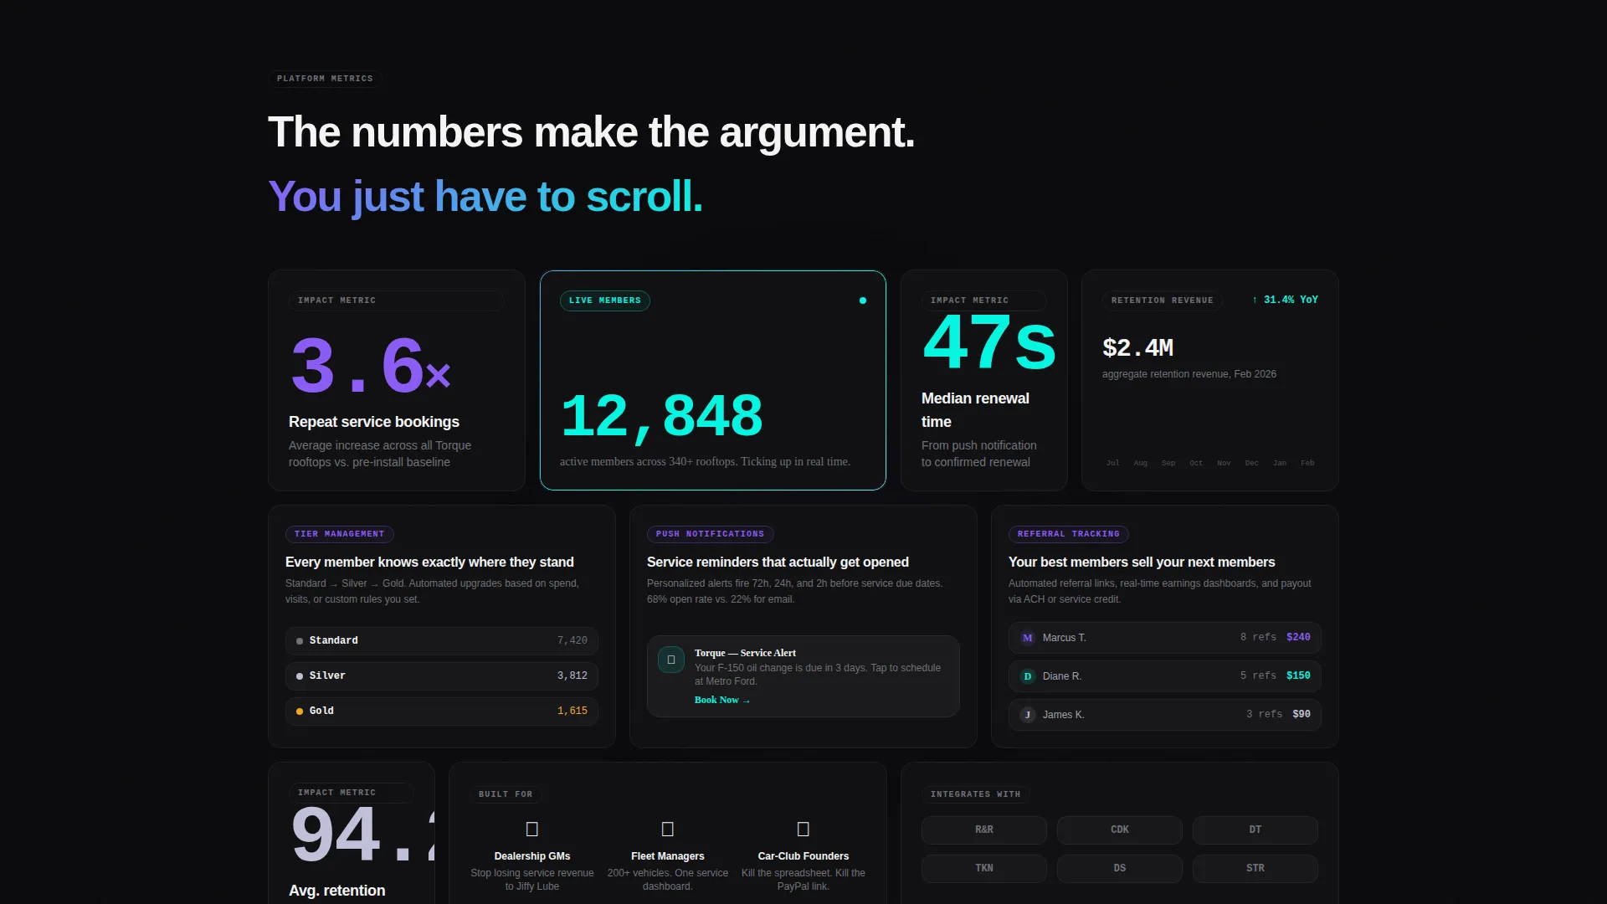The image size is (1607, 904).
Task: Click the Tier Management tag
Action: (x=339, y=534)
